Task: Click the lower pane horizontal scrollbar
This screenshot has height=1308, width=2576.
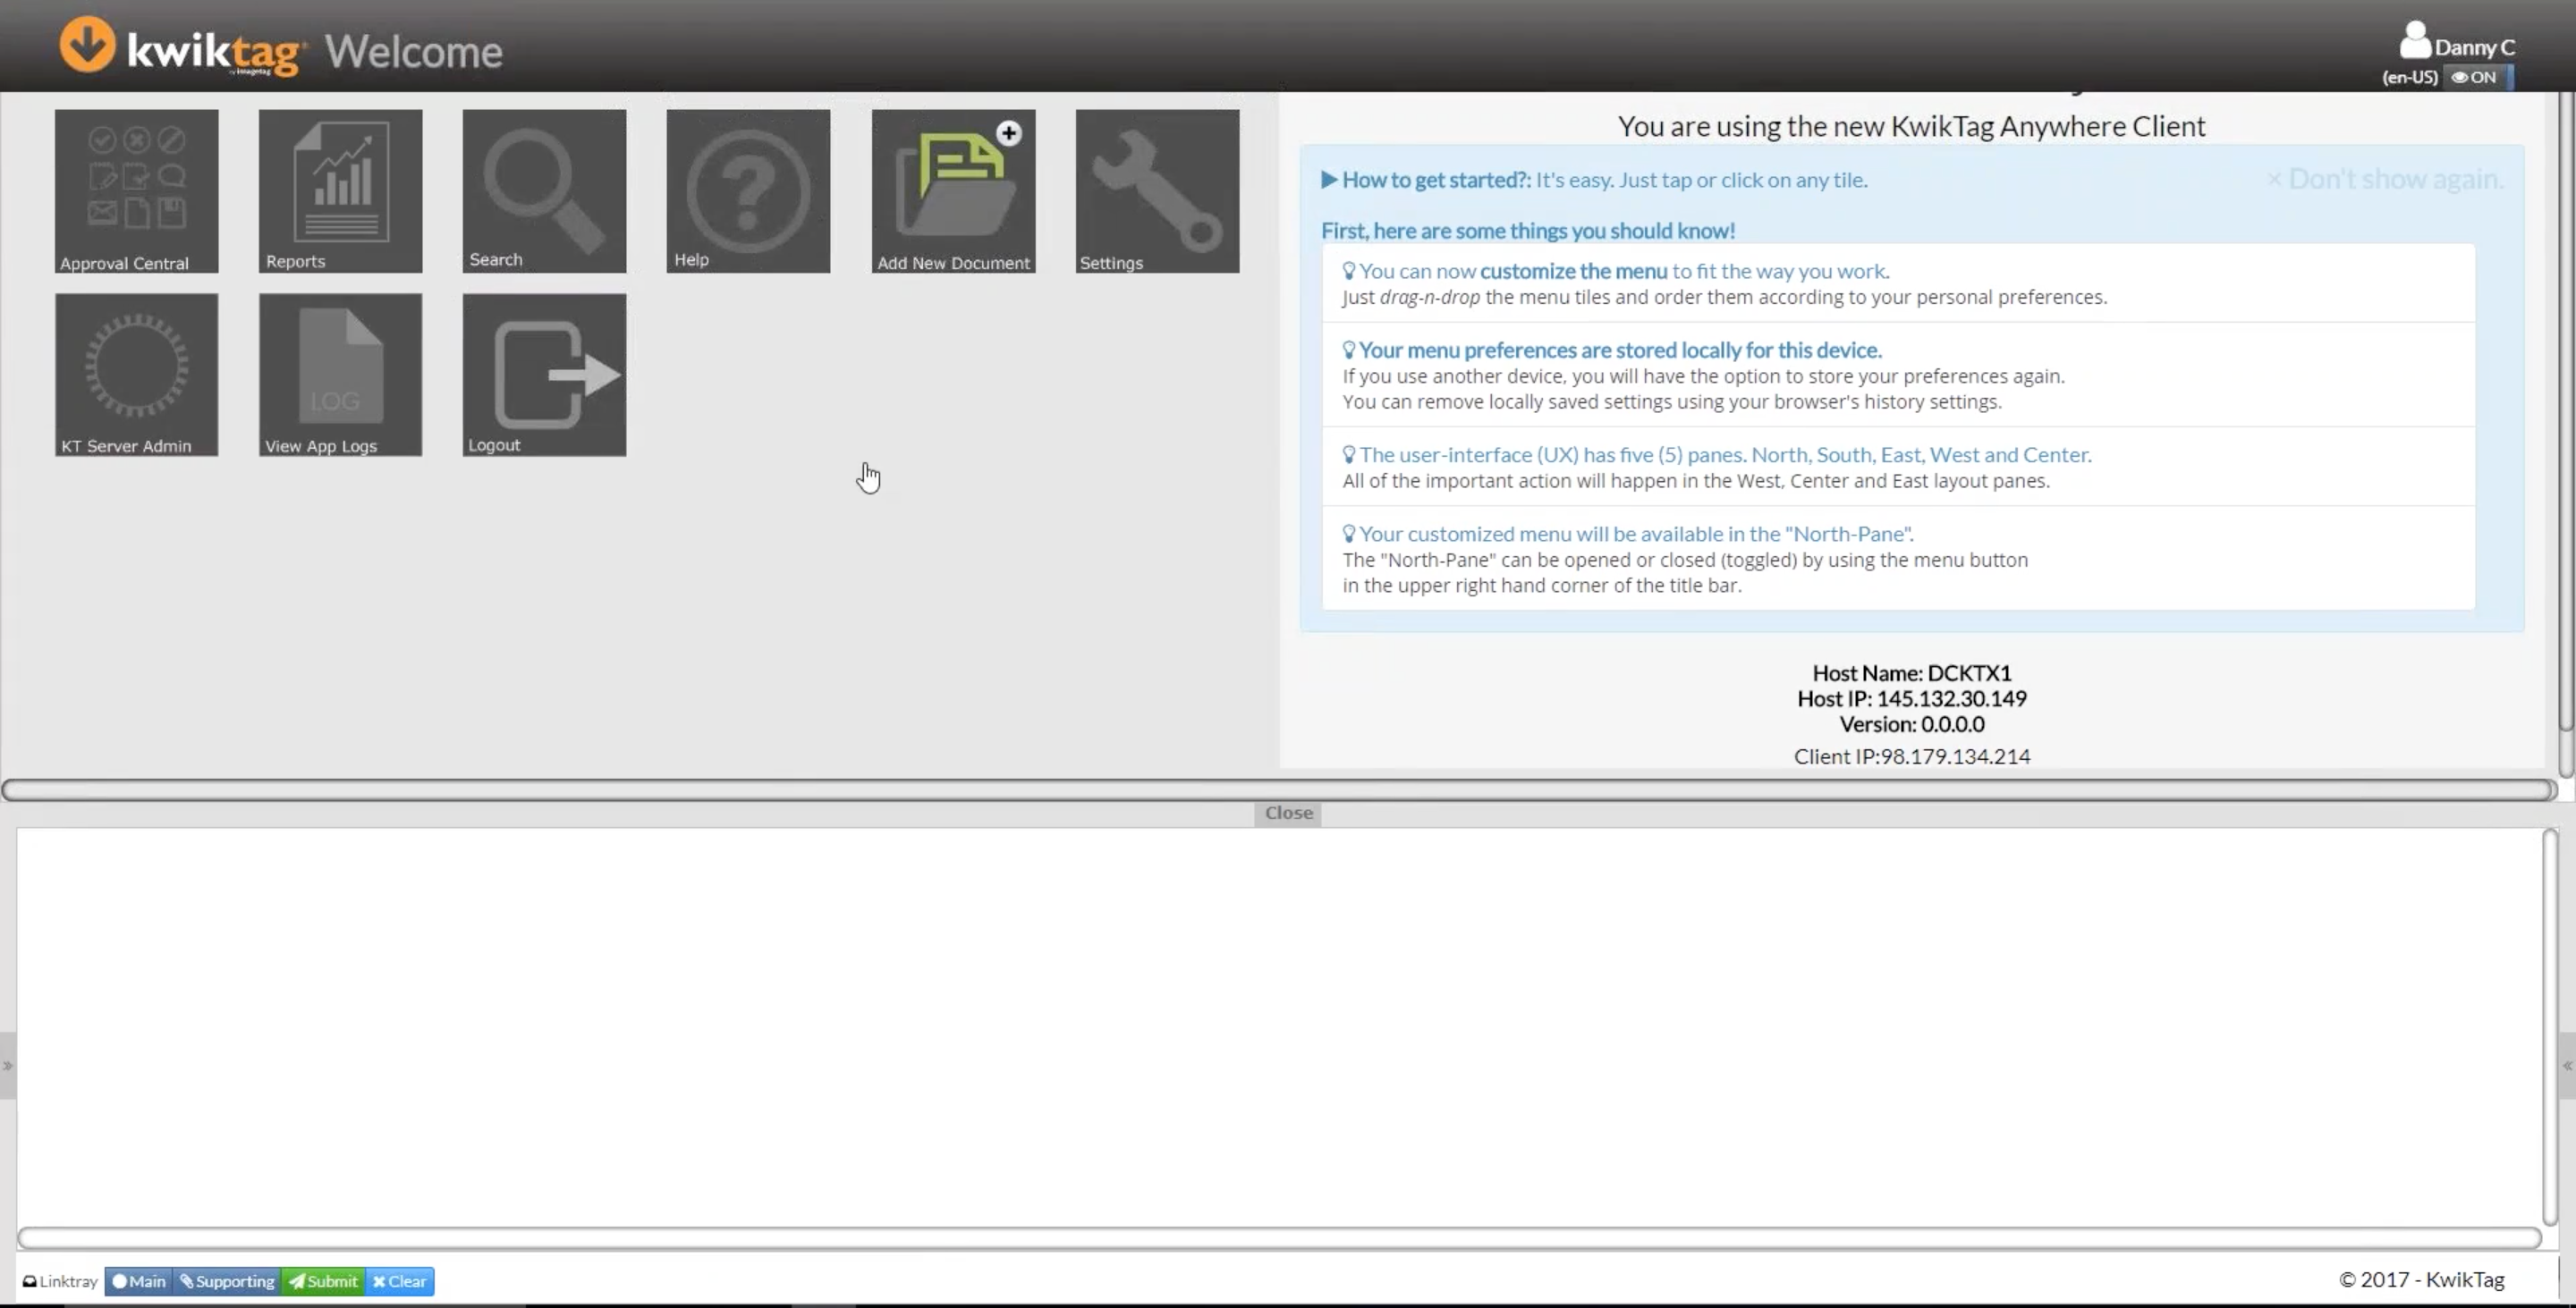Action: pyautogui.click(x=1279, y=1239)
